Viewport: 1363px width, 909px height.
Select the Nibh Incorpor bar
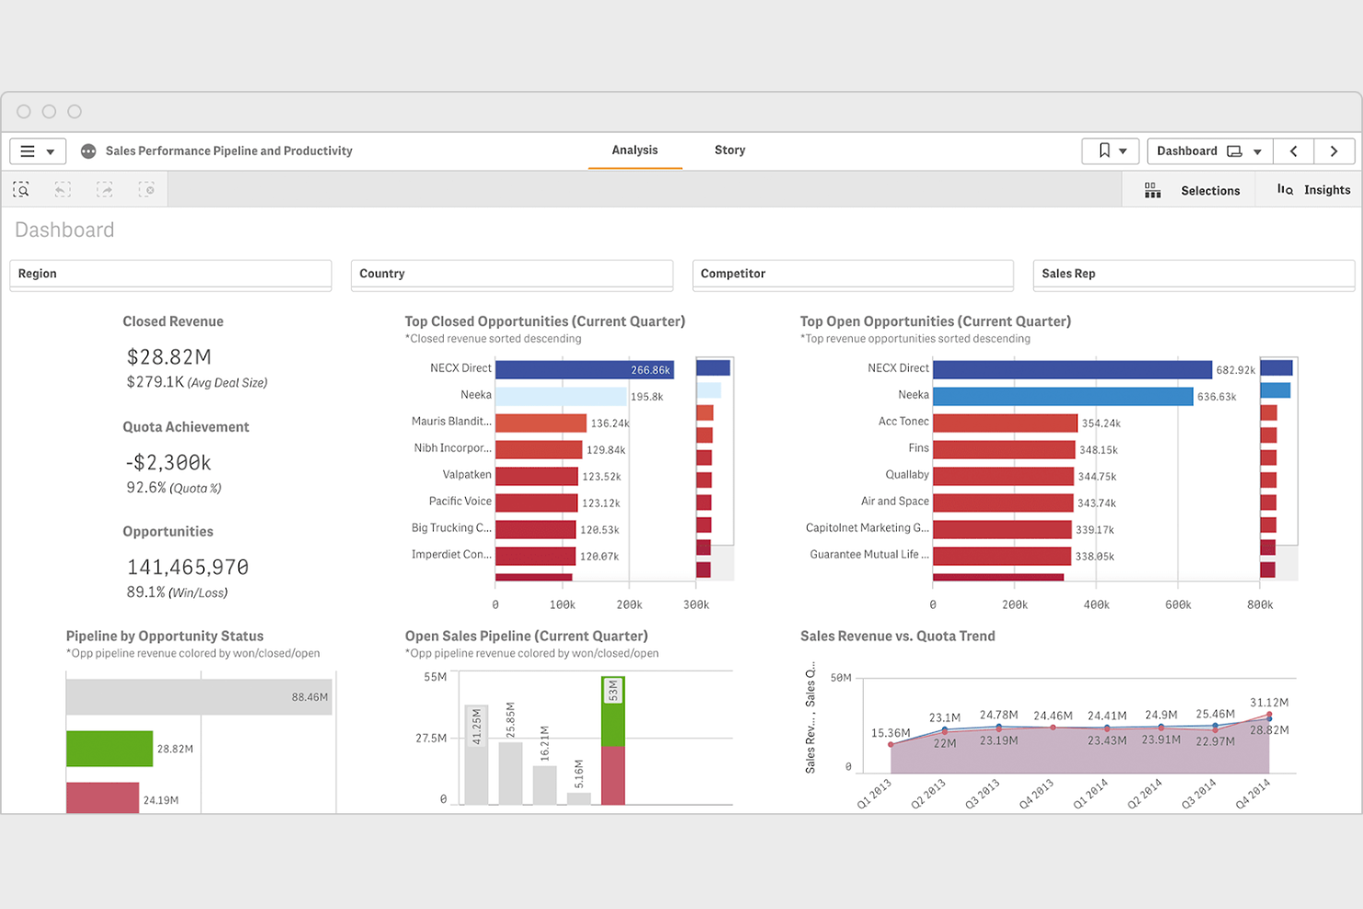click(539, 449)
